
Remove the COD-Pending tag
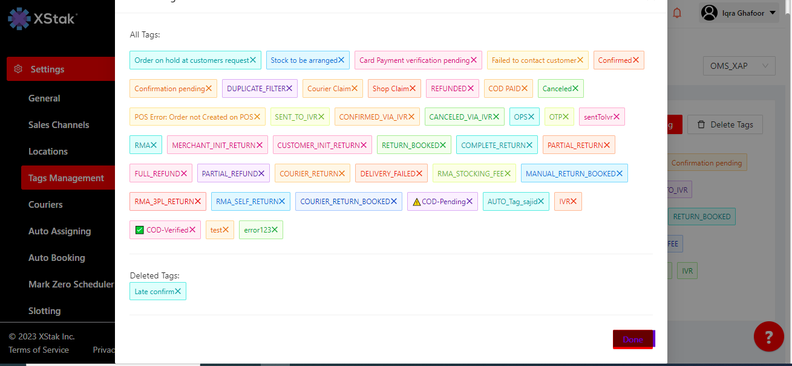(x=470, y=202)
